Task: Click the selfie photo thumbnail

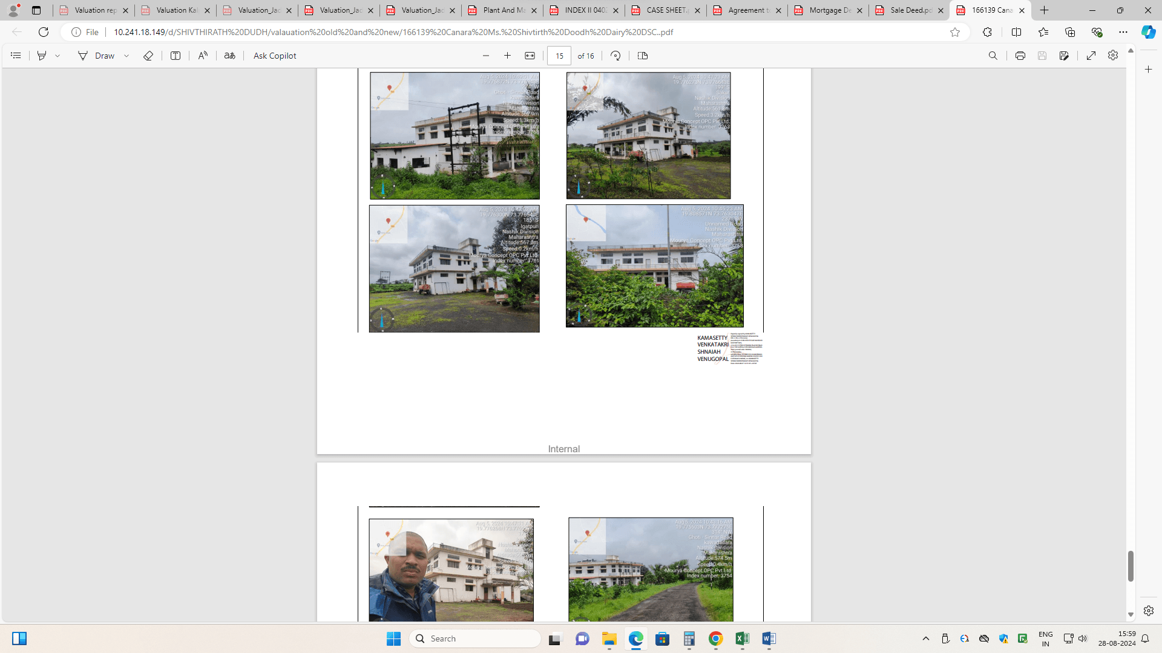Action: click(x=451, y=570)
